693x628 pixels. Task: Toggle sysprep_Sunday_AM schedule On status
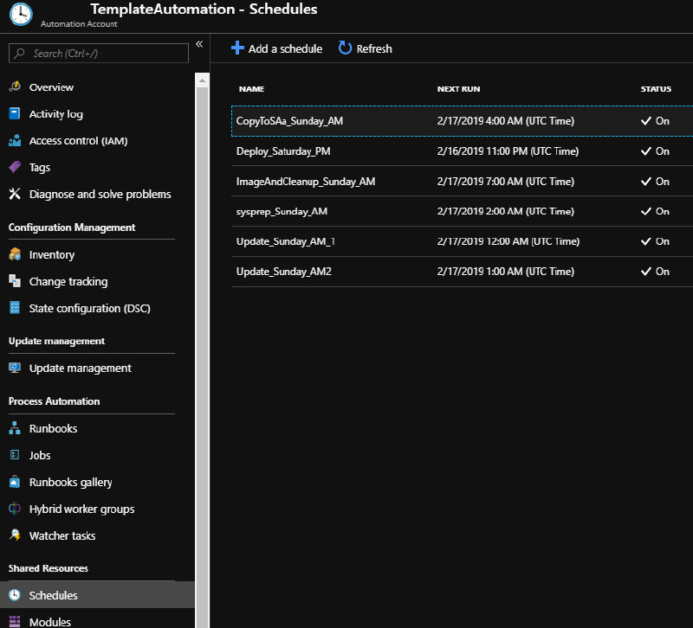point(656,211)
